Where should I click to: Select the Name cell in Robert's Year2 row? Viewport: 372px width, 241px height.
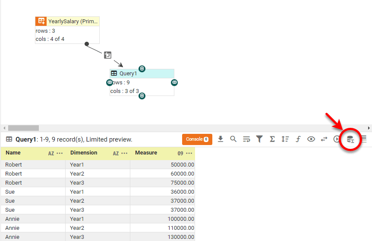(33, 173)
